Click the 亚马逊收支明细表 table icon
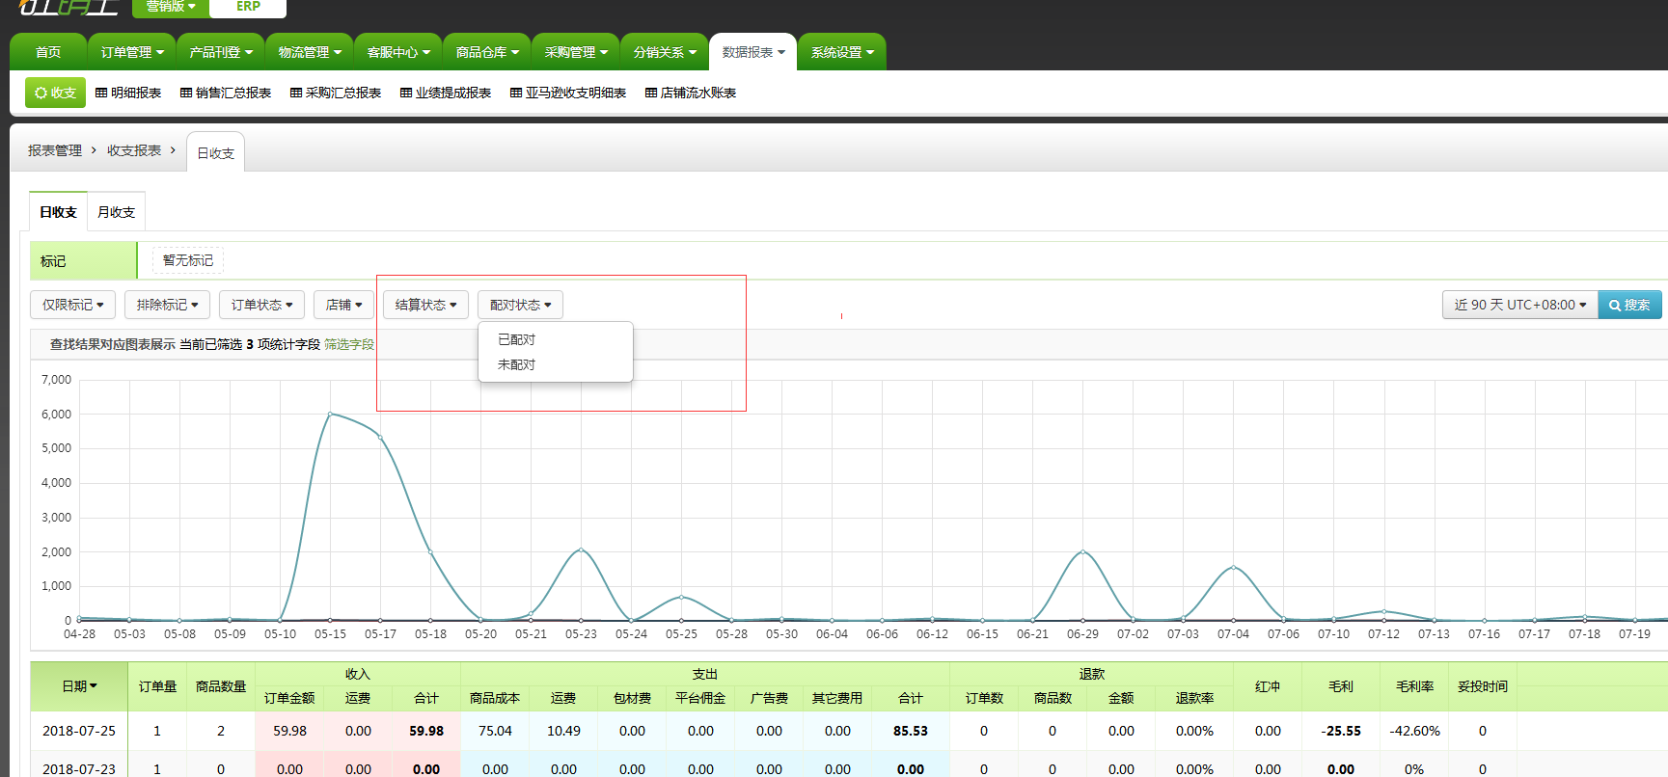Screen dimensions: 1668x777 tap(516, 93)
